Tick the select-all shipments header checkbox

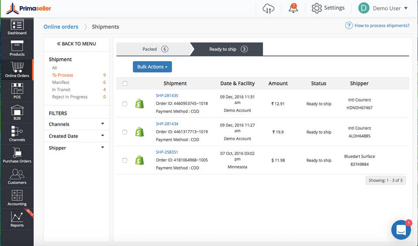click(x=125, y=84)
